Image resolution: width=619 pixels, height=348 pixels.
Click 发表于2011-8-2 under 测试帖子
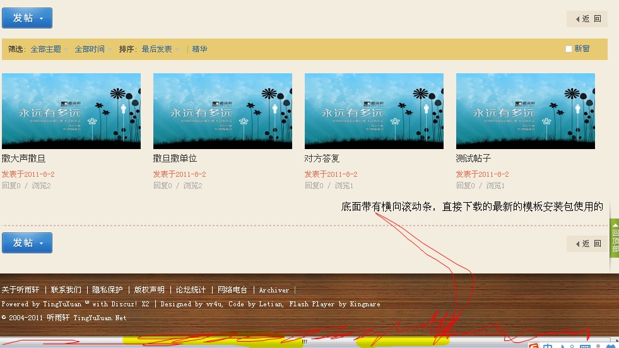pos(483,174)
